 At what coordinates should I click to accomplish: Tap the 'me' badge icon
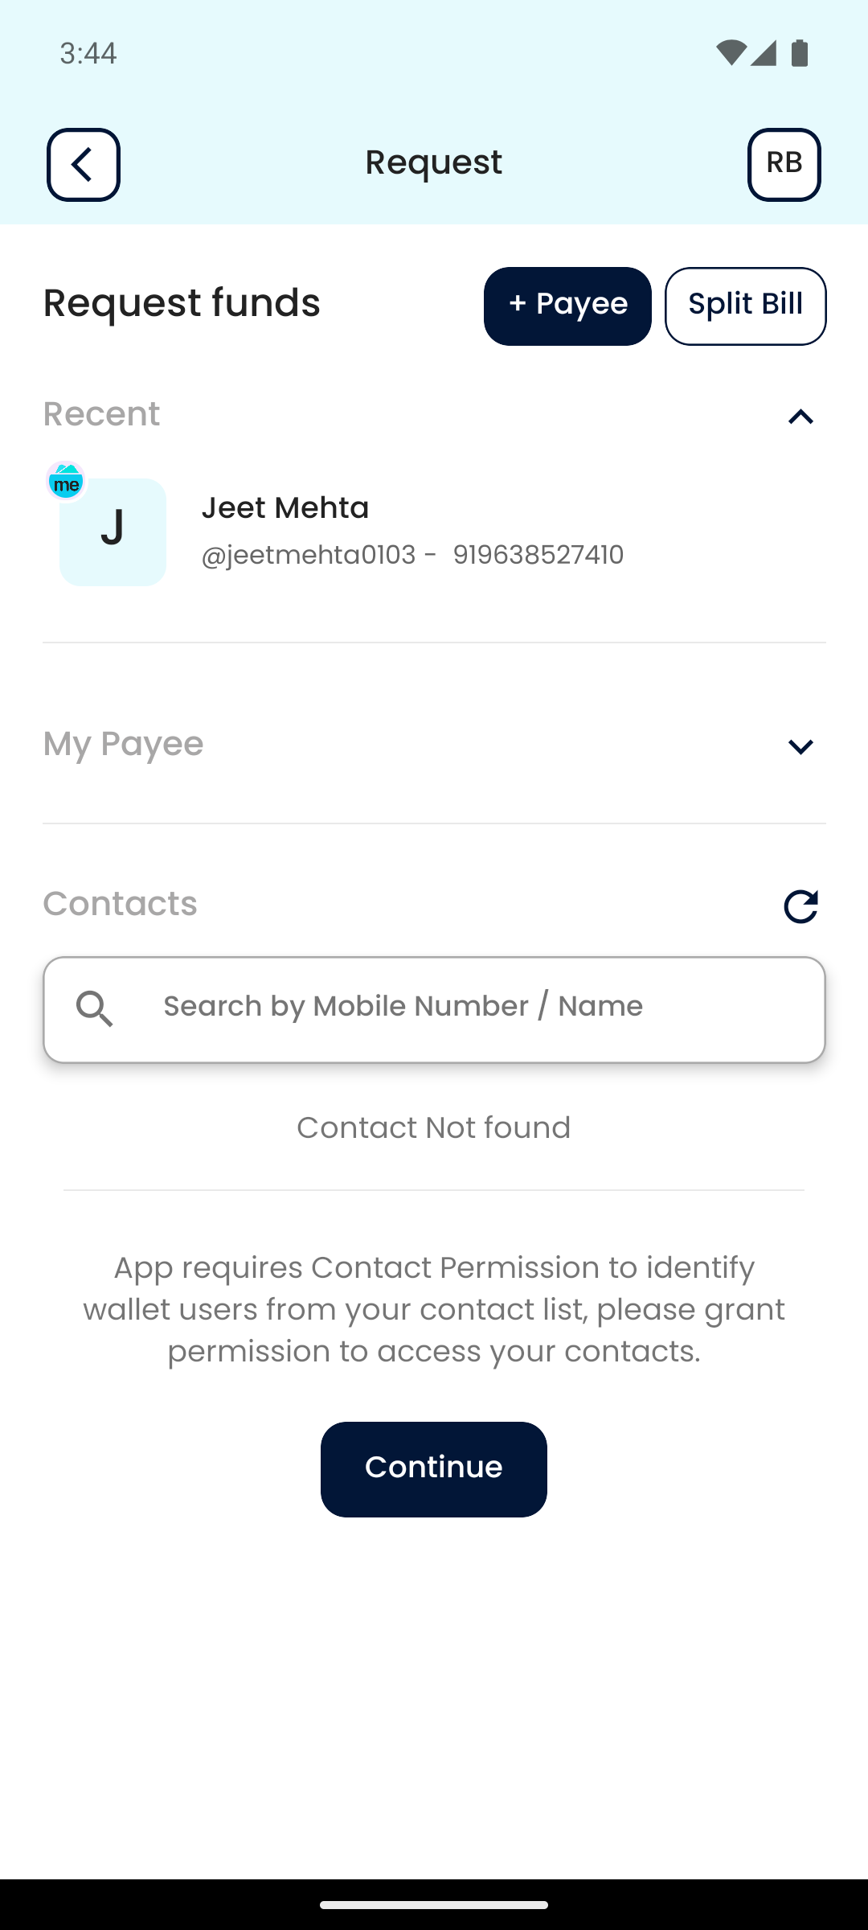[x=66, y=482]
